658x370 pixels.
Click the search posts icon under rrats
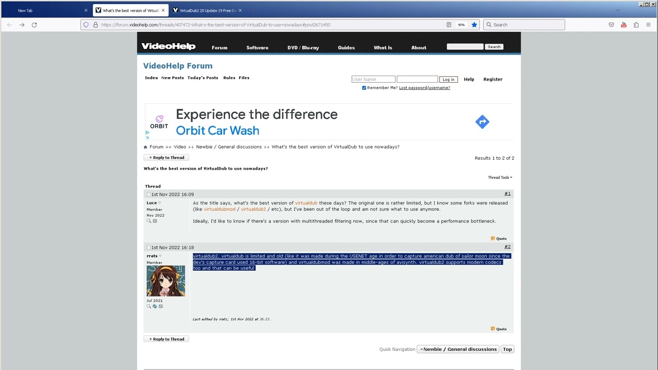pos(149,306)
